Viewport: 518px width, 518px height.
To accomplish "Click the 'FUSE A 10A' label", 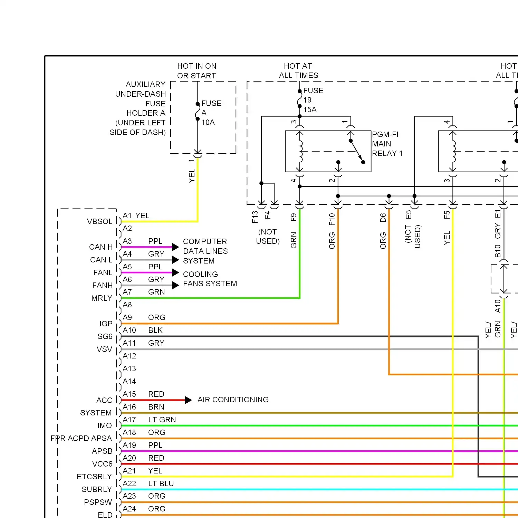I will (x=211, y=113).
